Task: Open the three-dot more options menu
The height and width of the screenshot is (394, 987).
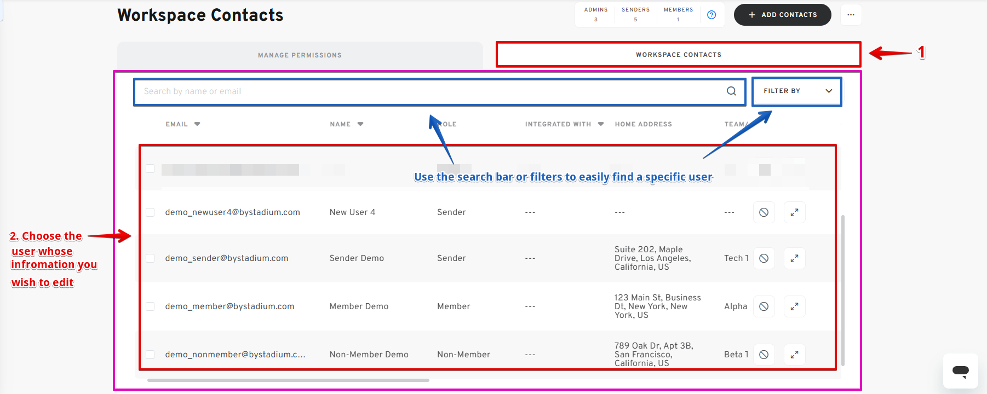Action: tap(851, 15)
